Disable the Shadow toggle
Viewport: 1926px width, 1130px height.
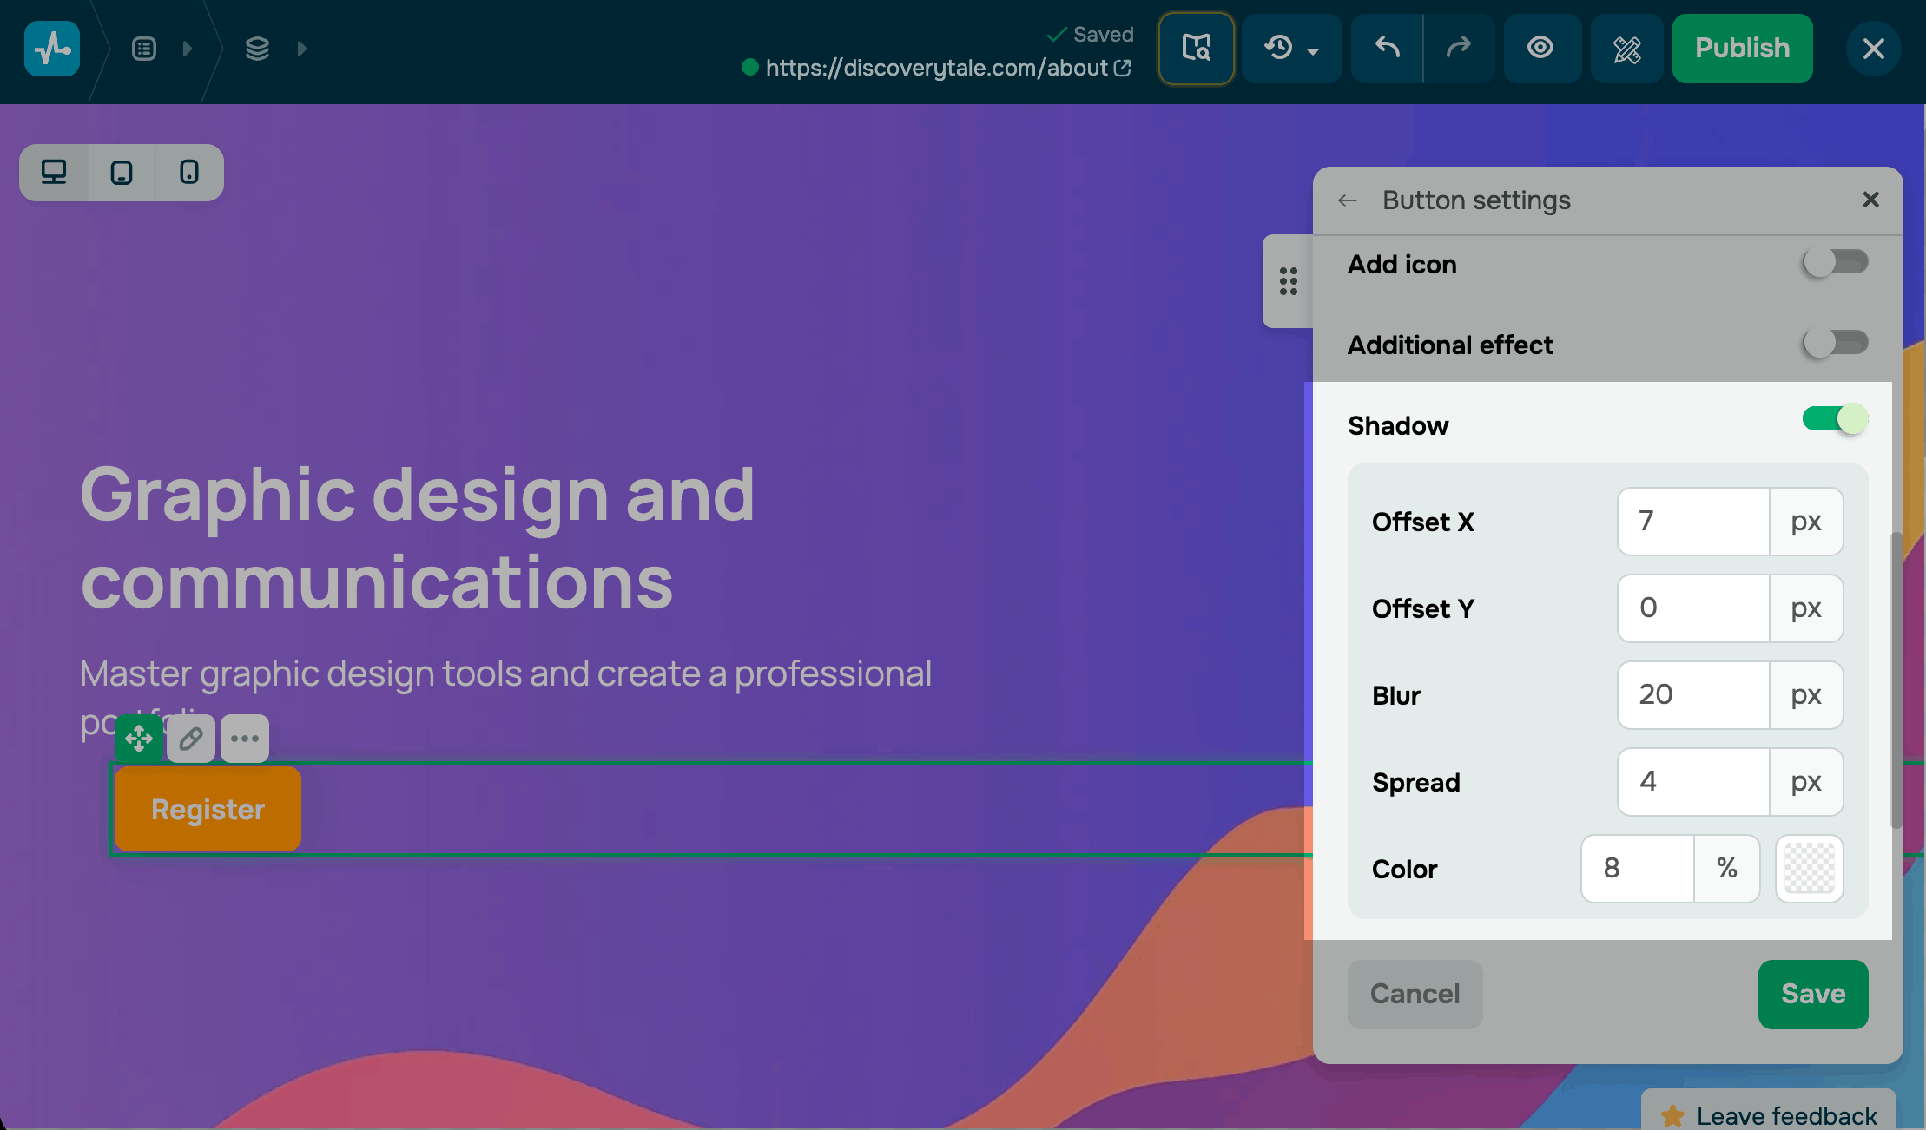click(1835, 419)
